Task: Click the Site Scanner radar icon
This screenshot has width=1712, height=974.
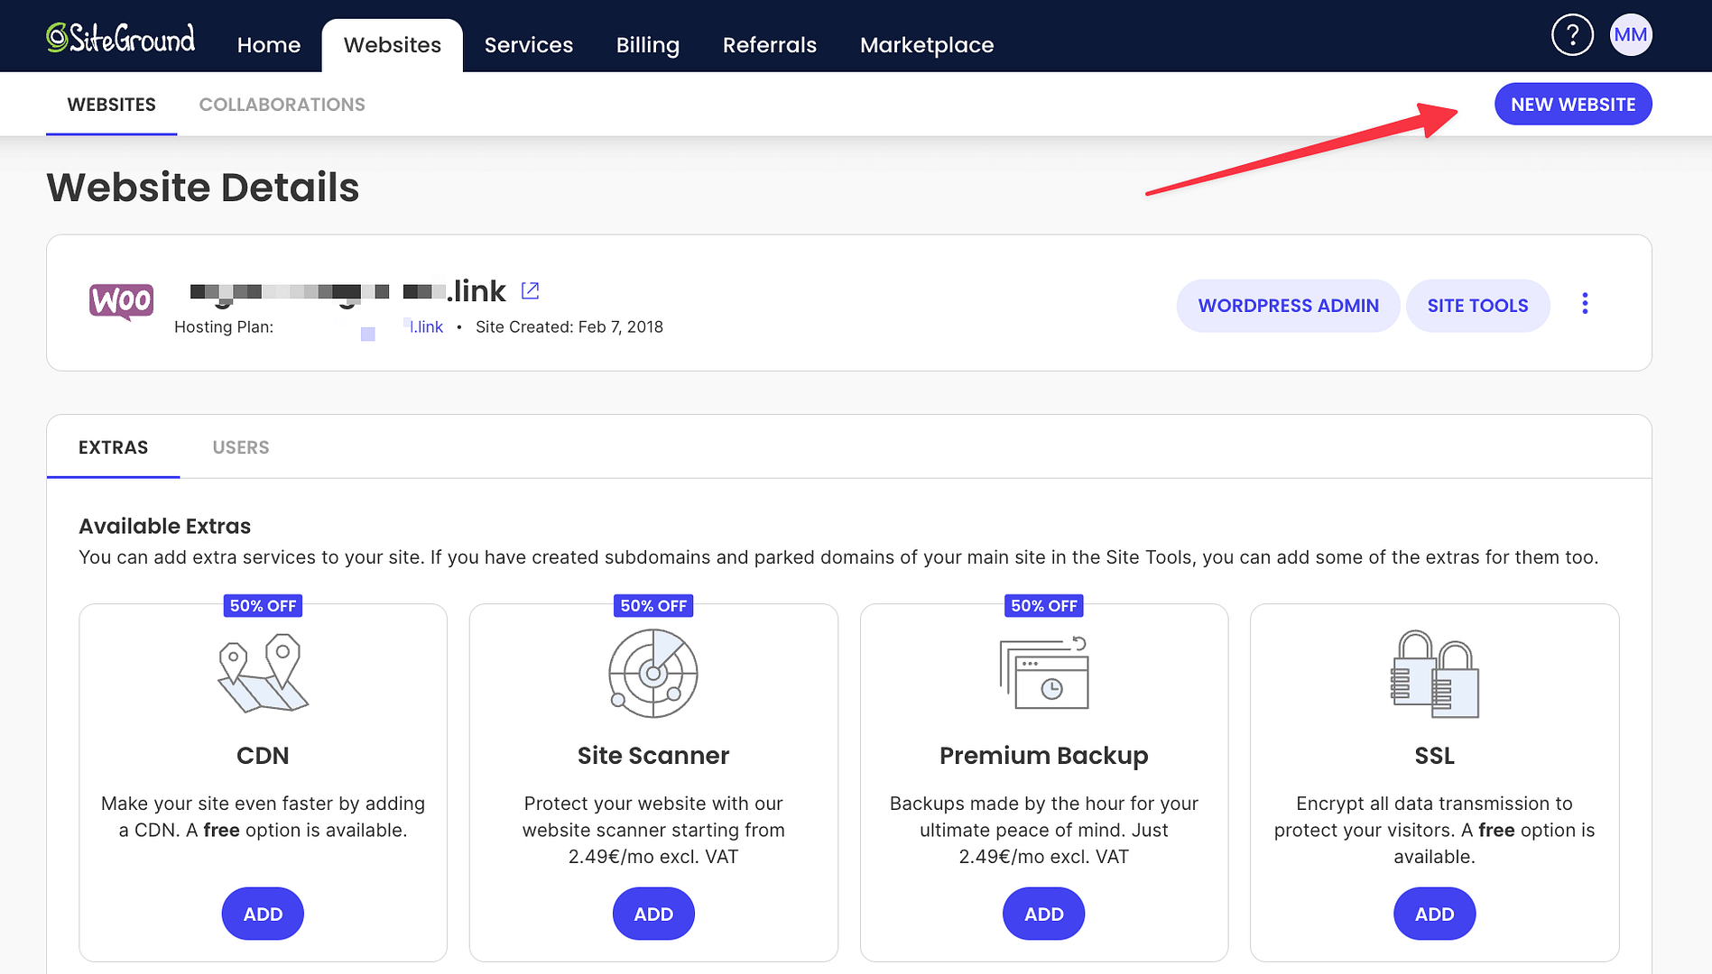Action: pos(653,673)
